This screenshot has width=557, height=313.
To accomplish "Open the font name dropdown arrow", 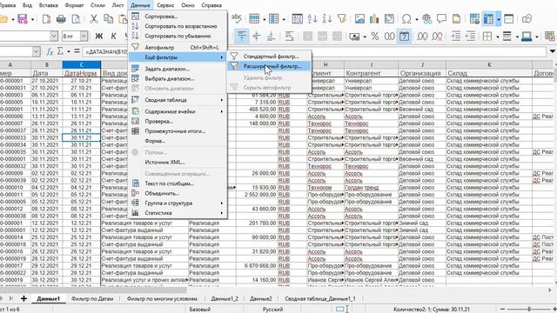I will [x=54, y=37].
